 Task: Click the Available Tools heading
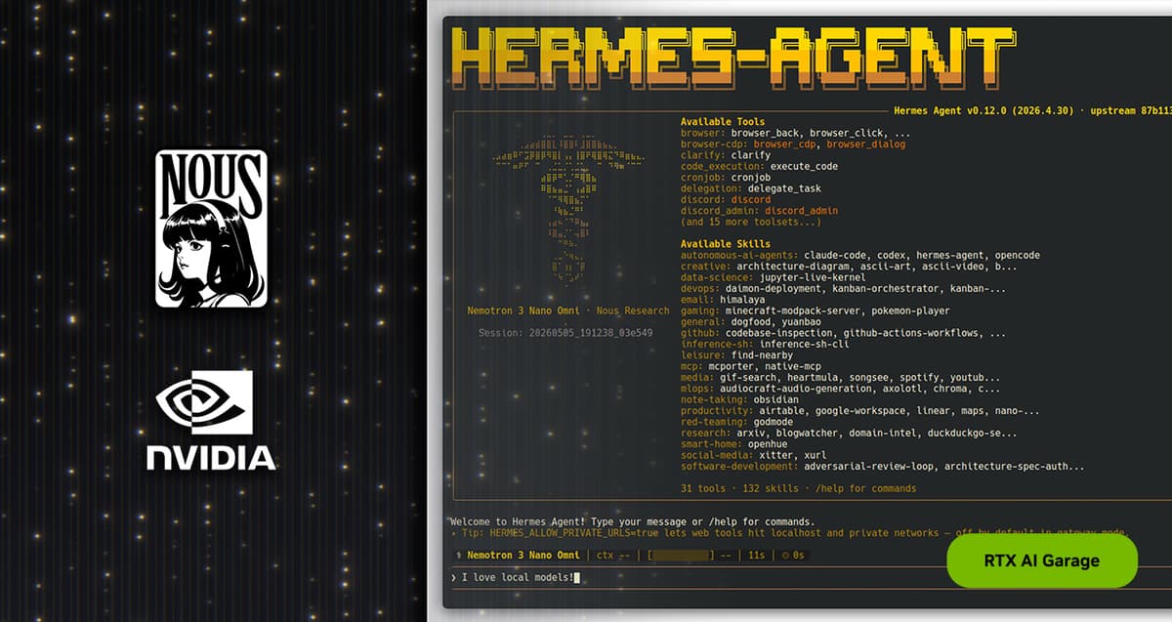723,122
